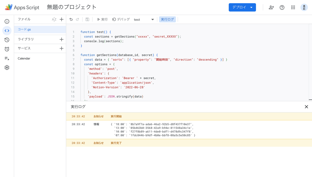Screen dimensions: 312x177
Task: Select the Calendar service entry
Action: click(24, 58)
